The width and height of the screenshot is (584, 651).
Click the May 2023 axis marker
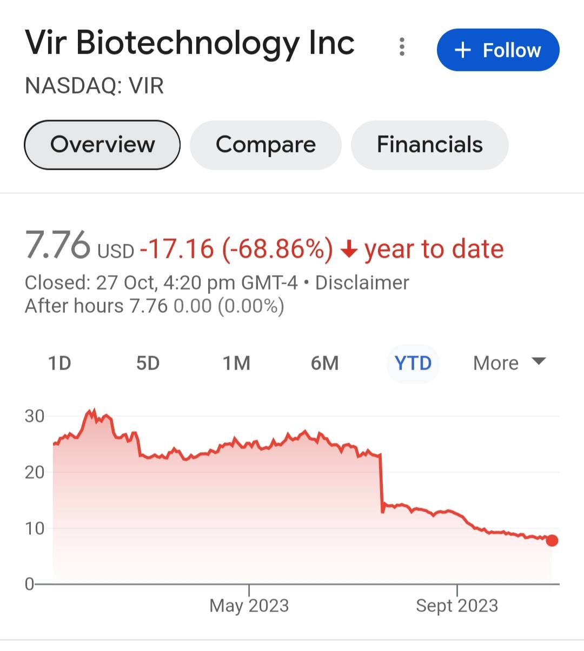coord(249,605)
